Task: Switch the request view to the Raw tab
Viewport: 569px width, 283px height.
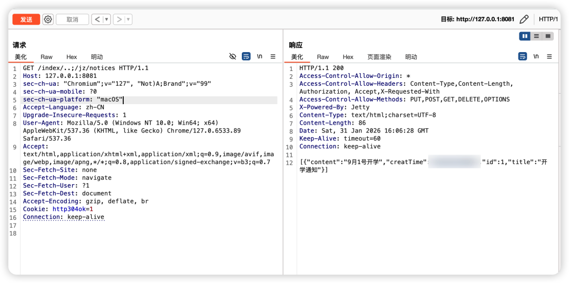Action: point(46,57)
